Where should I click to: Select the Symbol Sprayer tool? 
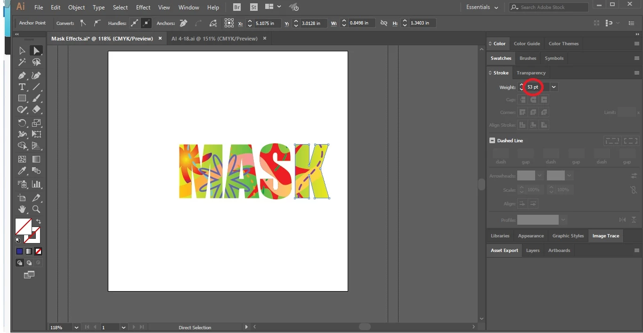click(x=22, y=184)
